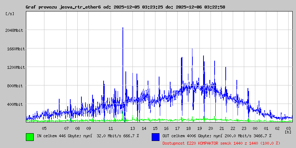The image size is (296, 148).
Task: Select hour 05 on the time axis
Action: pos(44,128)
